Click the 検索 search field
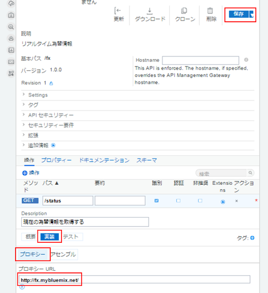268x293 pixels. coord(221,173)
